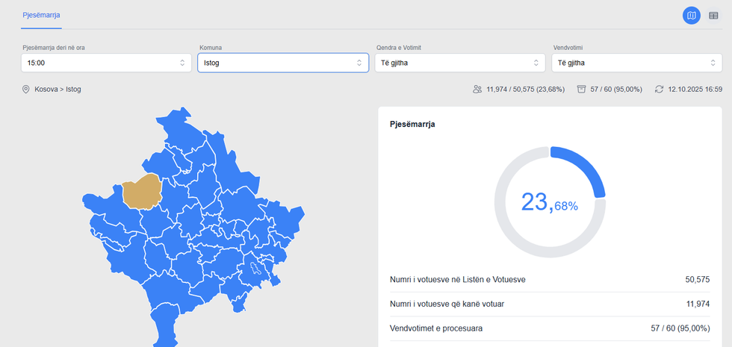Open the Qendra e Votimit dropdown

coord(459,63)
